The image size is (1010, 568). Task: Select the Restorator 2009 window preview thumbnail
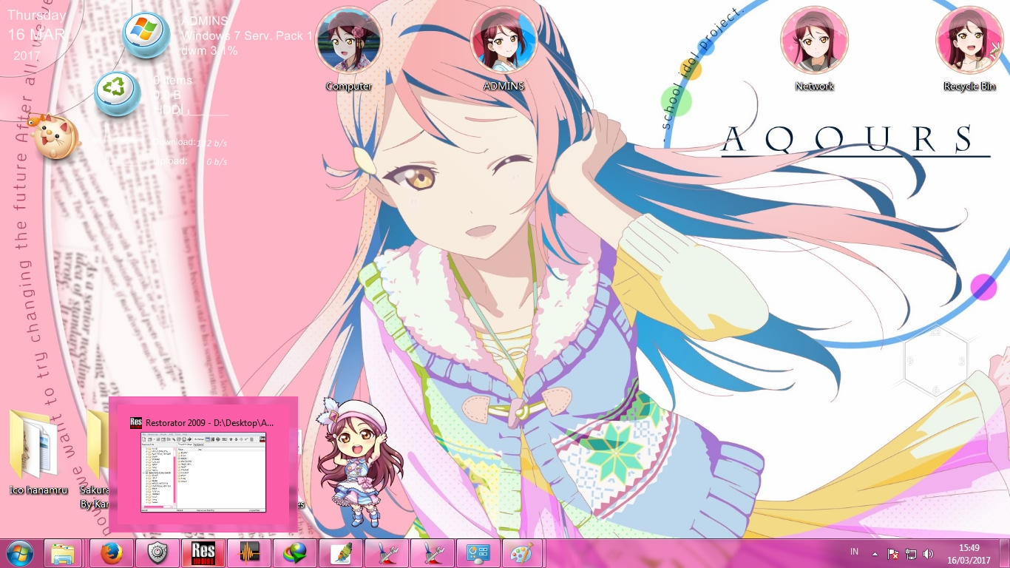coord(203,472)
